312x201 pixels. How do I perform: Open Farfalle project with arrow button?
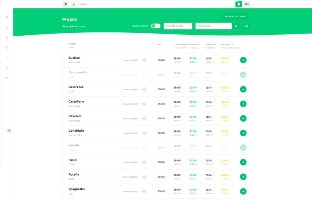click(243, 148)
